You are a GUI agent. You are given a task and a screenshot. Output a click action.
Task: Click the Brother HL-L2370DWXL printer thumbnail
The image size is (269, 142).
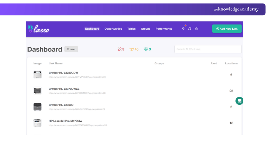coord(37,91)
